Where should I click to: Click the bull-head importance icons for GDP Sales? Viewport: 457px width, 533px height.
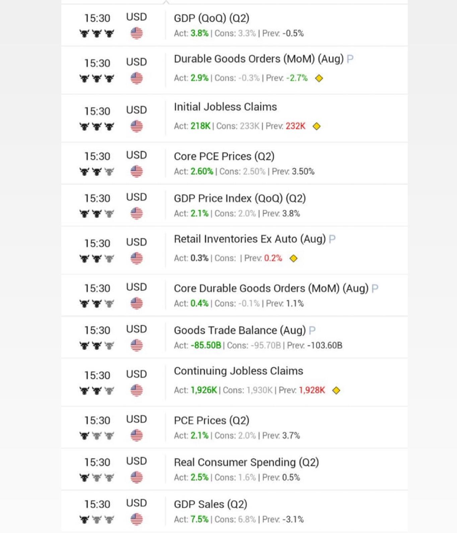(x=97, y=519)
